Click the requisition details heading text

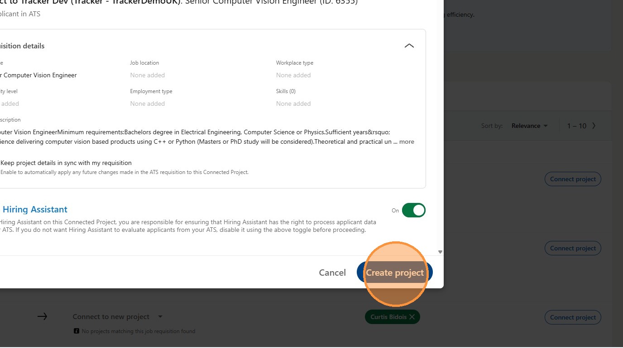pos(22,46)
